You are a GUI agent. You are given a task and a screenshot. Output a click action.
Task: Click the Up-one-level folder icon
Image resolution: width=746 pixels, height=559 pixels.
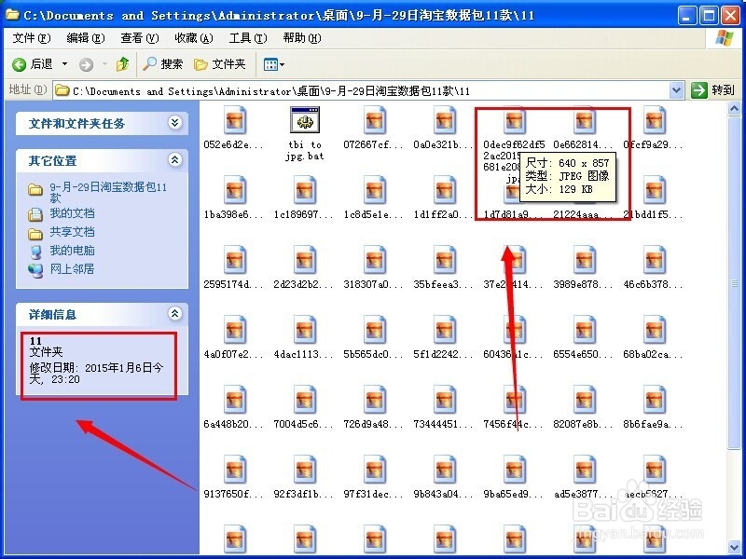[122, 65]
